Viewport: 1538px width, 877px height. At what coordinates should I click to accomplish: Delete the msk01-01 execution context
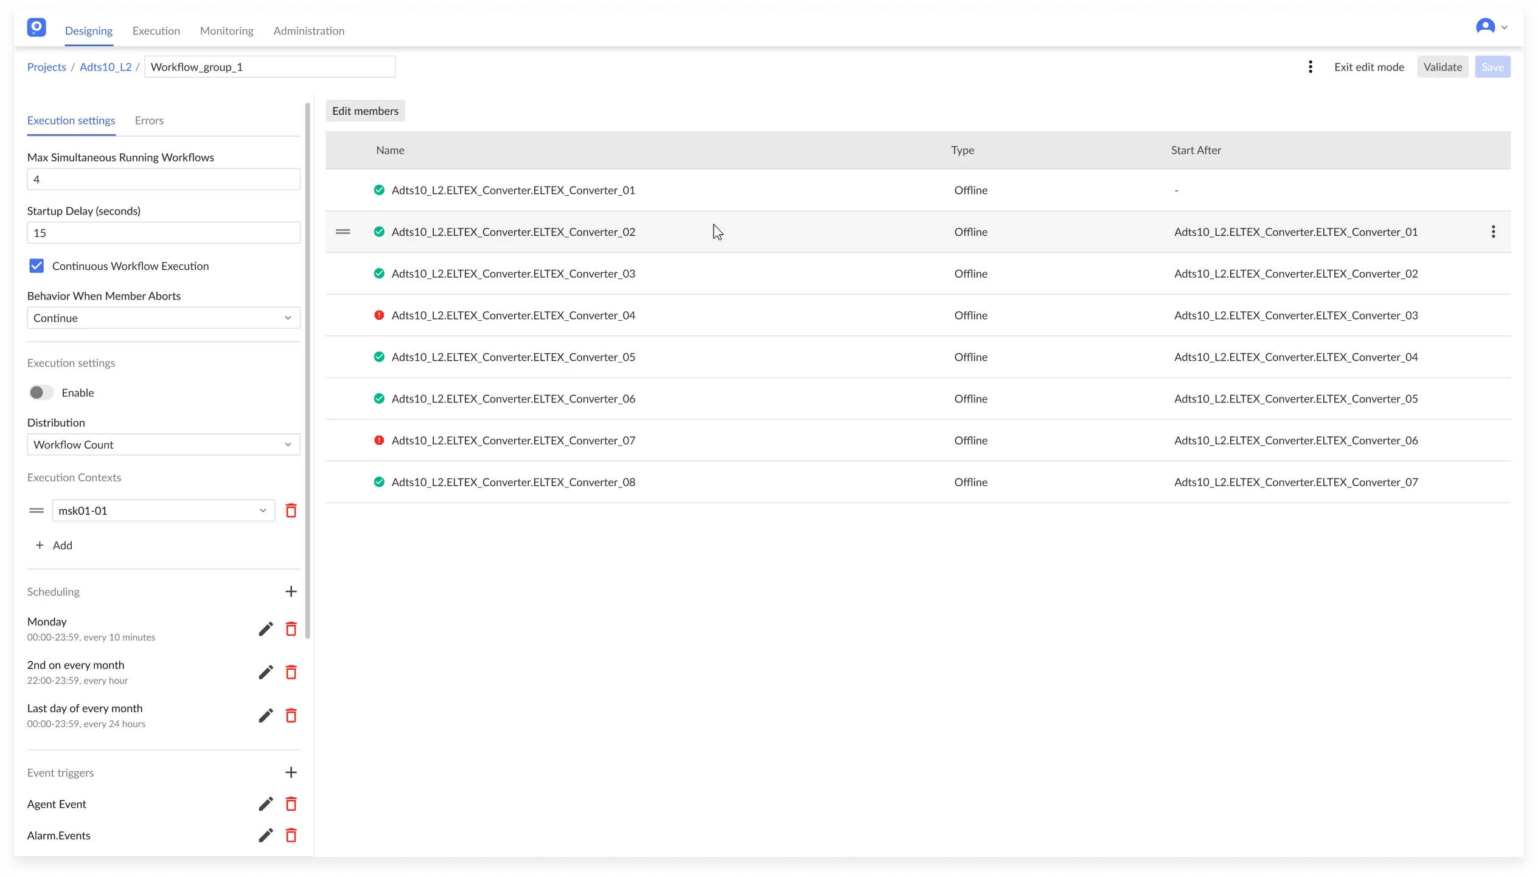coord(291,511)
